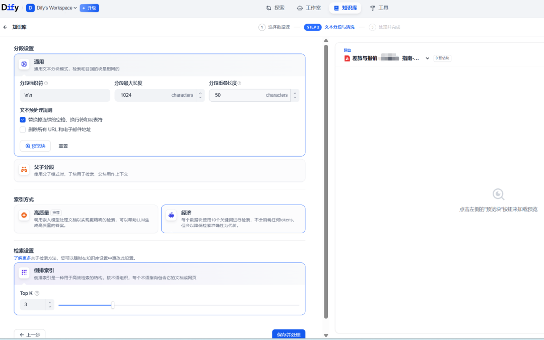Image resolution: width=544 pixels, height=340 pixels.
Task: Click the 上一步 previous step button
Action: [x=30, y=334]
